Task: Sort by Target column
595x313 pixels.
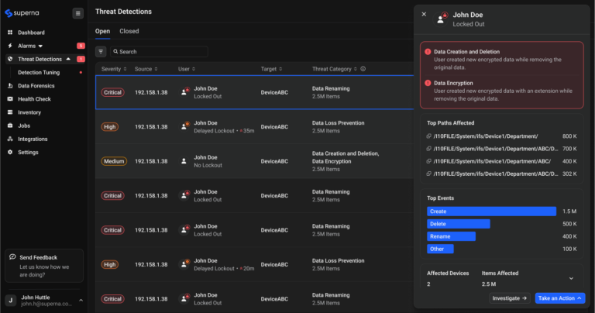Action: 271,69
